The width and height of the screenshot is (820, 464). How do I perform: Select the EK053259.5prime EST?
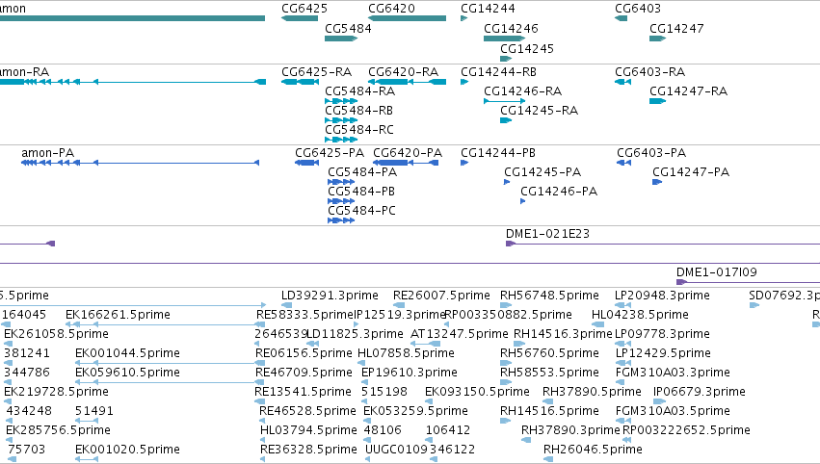click(x=366, y=421)
